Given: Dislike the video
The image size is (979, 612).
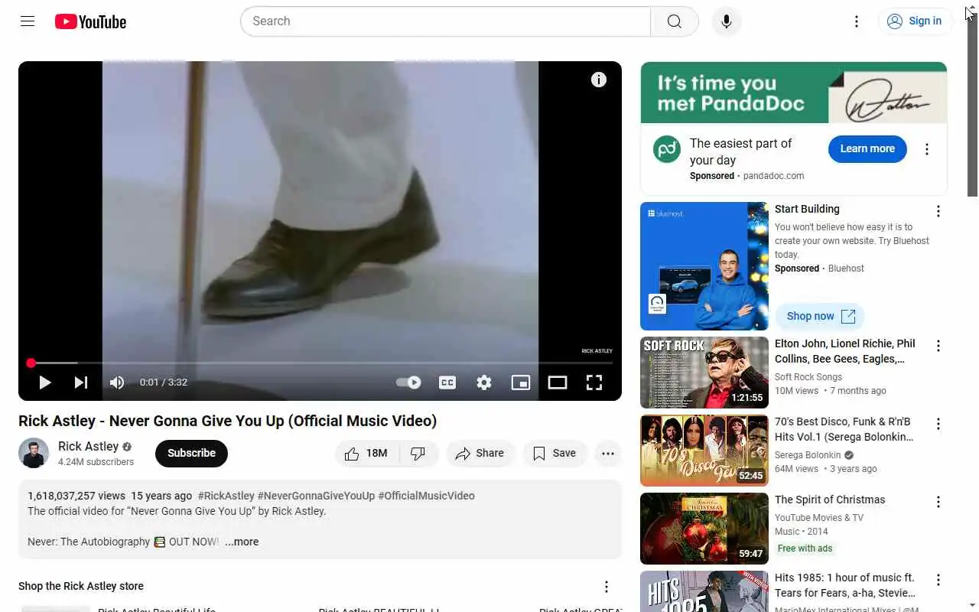Looking at the screenshot, I should pyautogui.click(x=418, y=454).
